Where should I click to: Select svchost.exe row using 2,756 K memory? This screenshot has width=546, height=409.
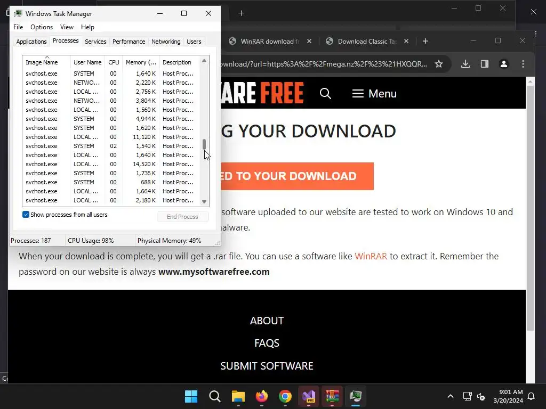click(111, 92)
